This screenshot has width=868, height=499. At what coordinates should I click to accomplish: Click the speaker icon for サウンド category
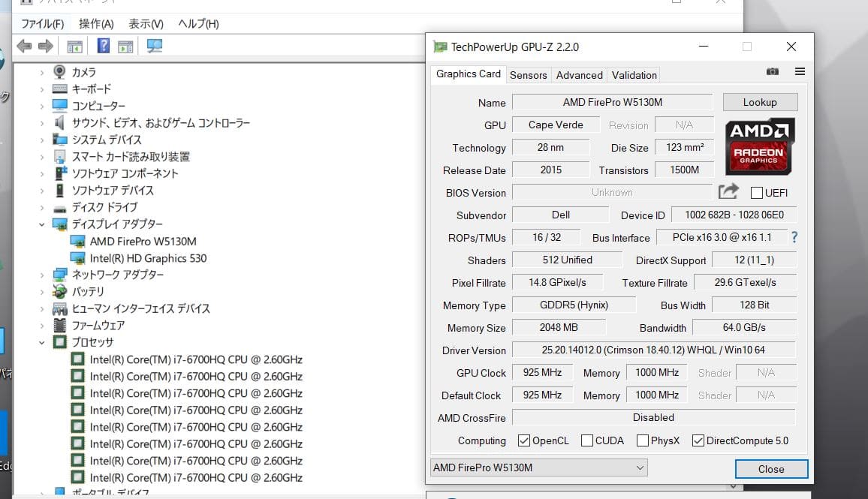click(59, 123)
